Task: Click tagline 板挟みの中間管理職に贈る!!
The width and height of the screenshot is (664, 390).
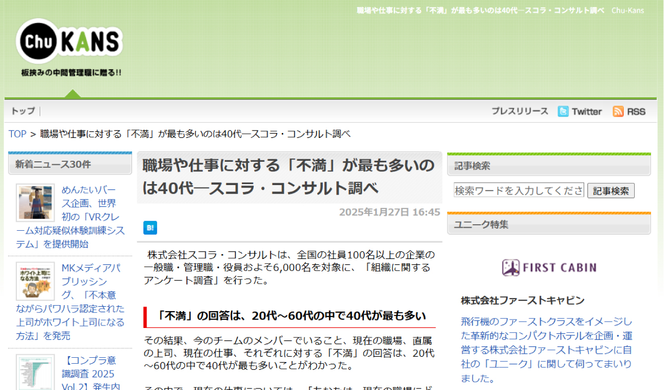Action: 71,72
